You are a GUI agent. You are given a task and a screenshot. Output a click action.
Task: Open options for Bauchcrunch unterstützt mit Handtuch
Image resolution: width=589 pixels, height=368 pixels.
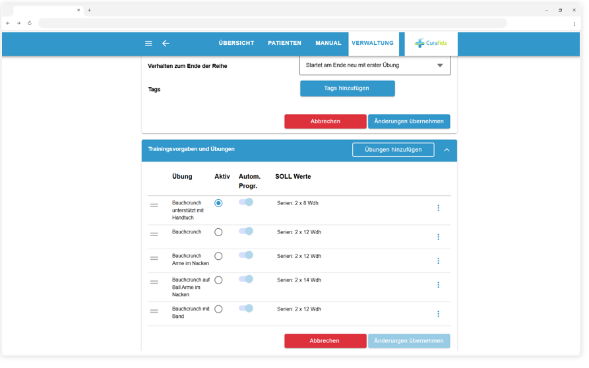439,208
